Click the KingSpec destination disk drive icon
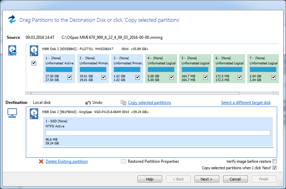The width and height of the screenshot is (286, 189). click(34, 113)
